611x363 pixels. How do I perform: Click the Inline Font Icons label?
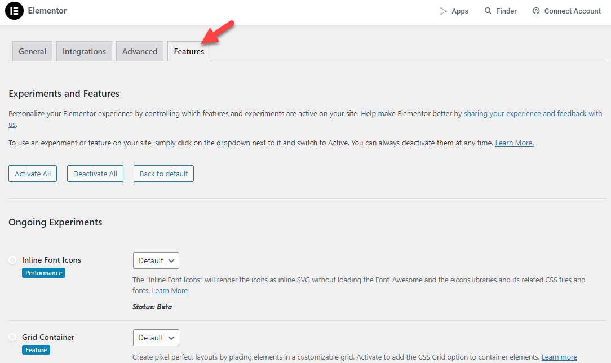(51, 260)
